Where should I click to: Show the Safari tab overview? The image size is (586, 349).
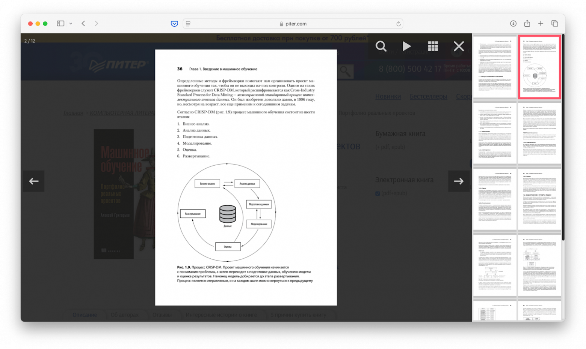tap(554, 23)
